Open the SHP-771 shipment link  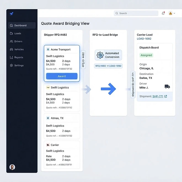click(158, 96)
